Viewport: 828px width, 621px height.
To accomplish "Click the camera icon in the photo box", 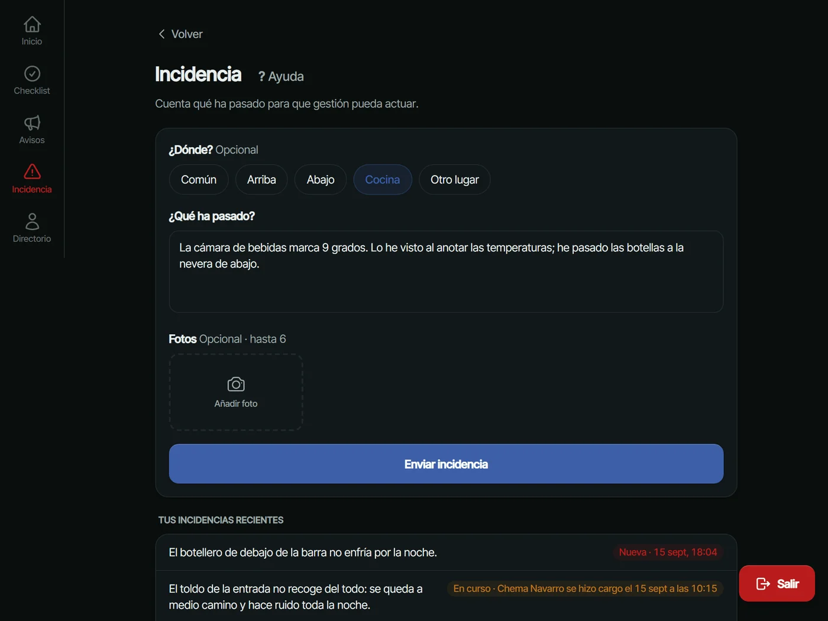I will tap(236, 384).
